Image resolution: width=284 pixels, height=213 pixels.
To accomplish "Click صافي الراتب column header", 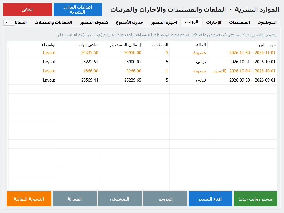I will [x=78, y=45].
